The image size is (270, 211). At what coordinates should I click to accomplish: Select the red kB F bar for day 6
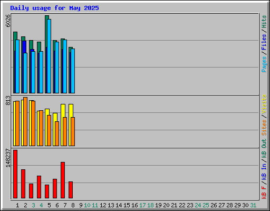55,189
